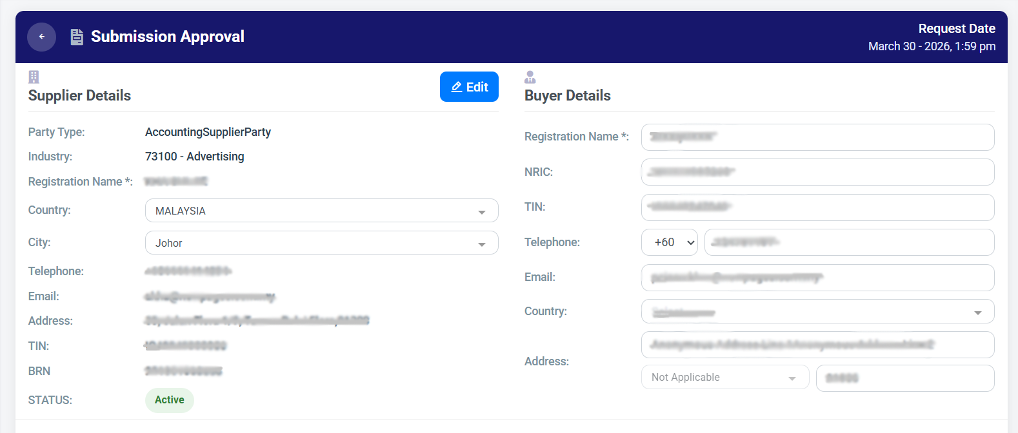Click the Active status badge
Image resolution: width=1018 pixels, height=433 pixels.
pos(169,400)
